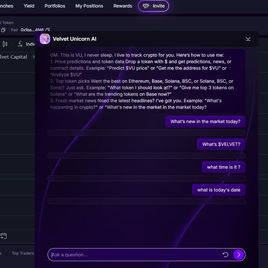Viewport: 268px width, 268px height.
Task: Go to the Portfolios tab
Action: click(x=55, y=6)
